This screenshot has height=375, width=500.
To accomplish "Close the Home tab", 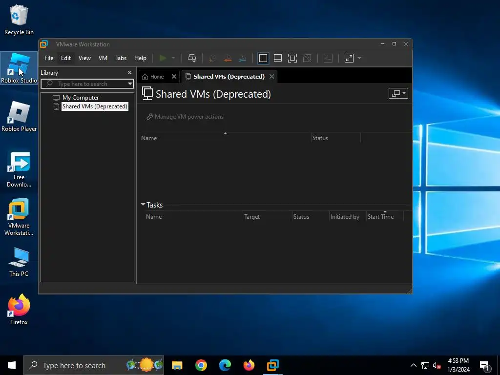I will 174,77.
